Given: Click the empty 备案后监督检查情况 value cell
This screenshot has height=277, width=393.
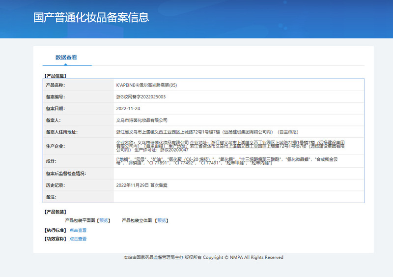Looking at the screenshot, I should 238,173.
